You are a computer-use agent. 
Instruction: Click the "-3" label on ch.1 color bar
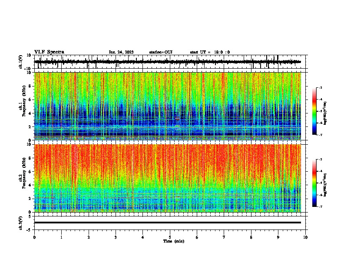click(320, 87)
